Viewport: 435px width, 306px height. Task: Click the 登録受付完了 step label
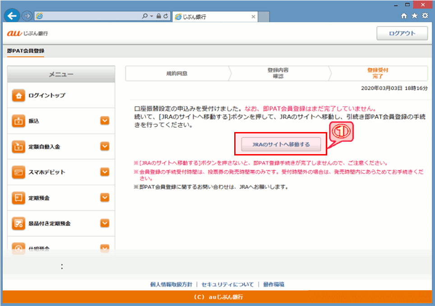(378, 73)
